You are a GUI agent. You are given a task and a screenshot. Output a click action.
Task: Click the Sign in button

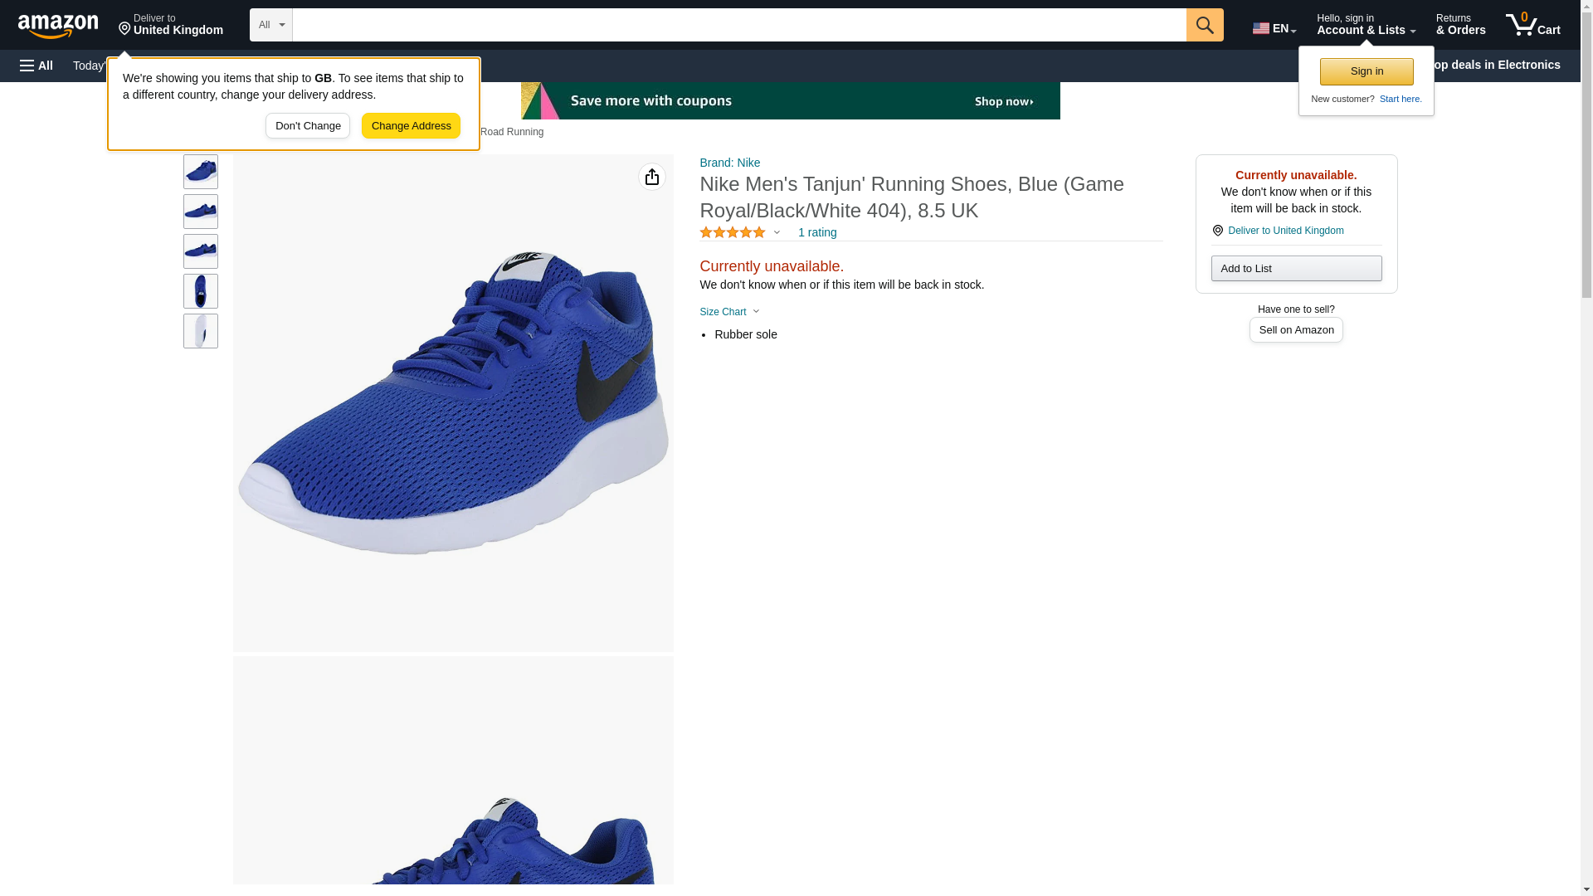tap(1366, 71)
